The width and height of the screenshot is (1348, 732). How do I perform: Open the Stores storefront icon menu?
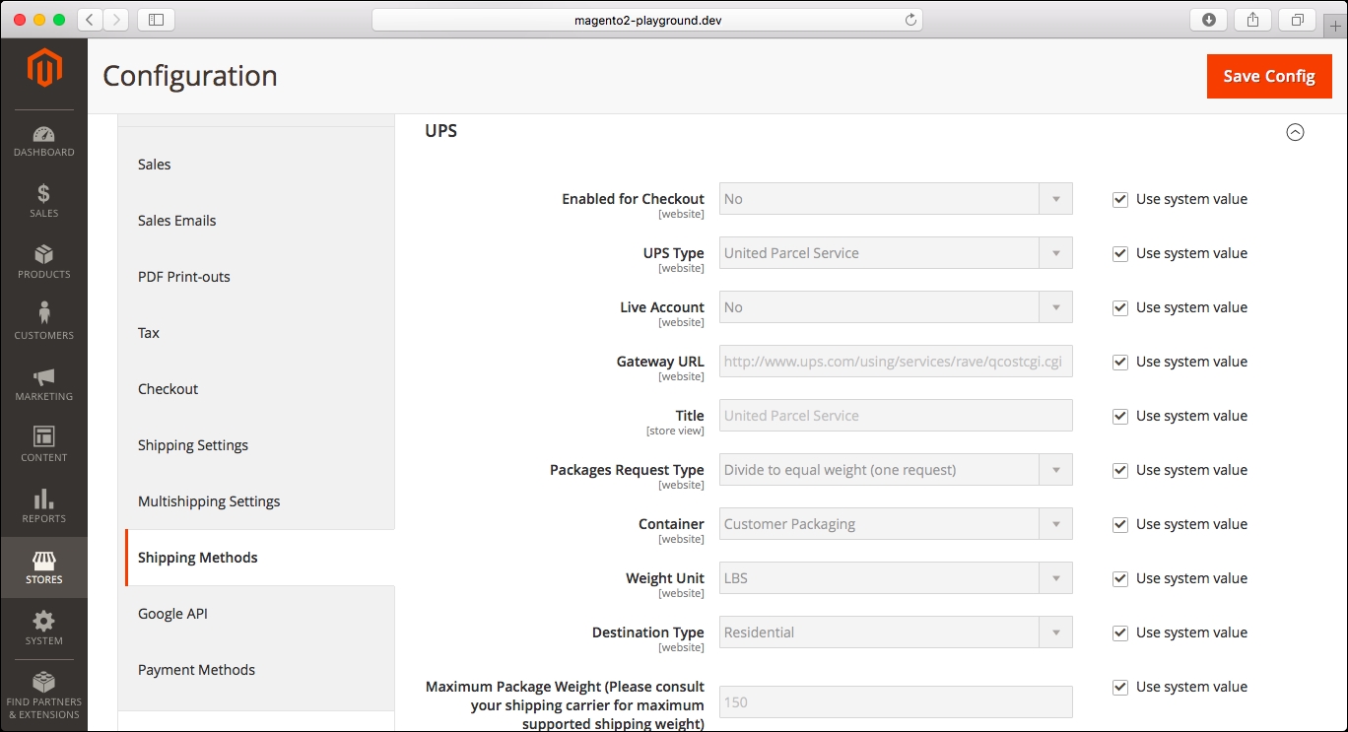(x=43, y=567)
